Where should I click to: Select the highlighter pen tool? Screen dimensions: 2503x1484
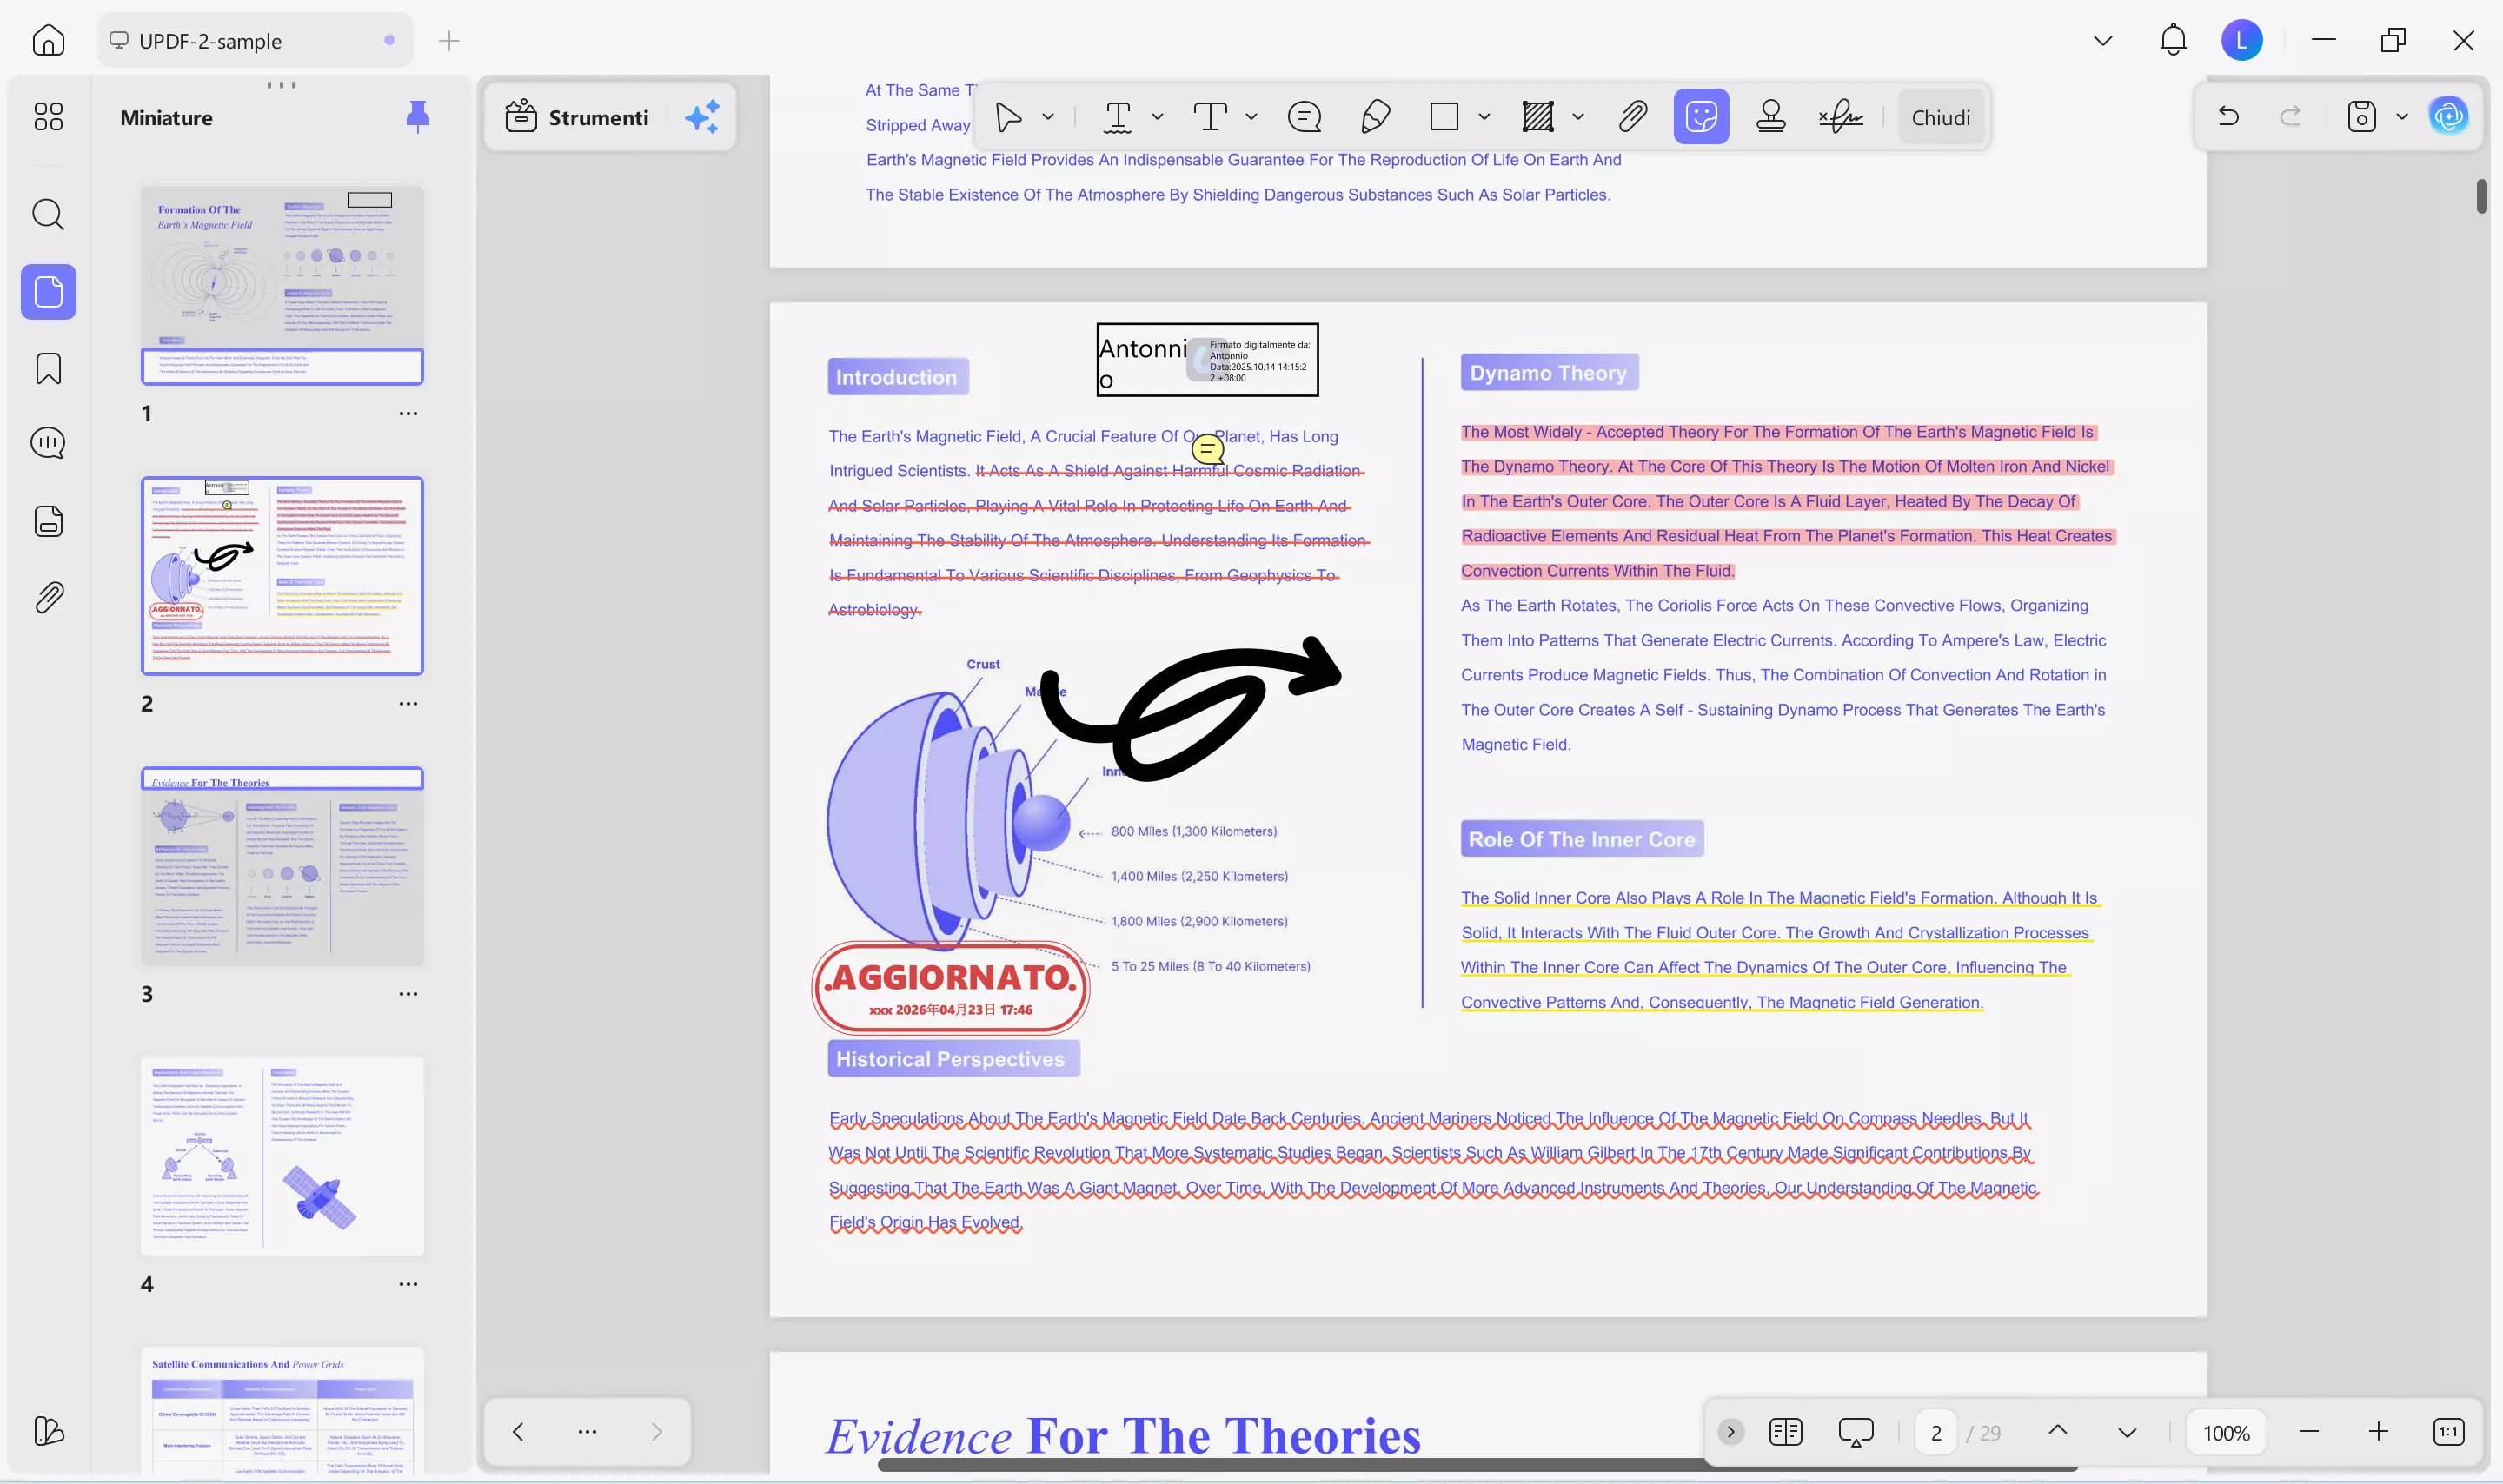(1374, 117)
